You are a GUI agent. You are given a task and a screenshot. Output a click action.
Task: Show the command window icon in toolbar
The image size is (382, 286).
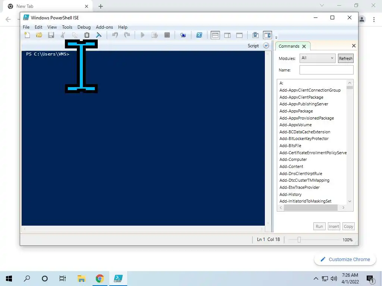[x=255, y=35]
